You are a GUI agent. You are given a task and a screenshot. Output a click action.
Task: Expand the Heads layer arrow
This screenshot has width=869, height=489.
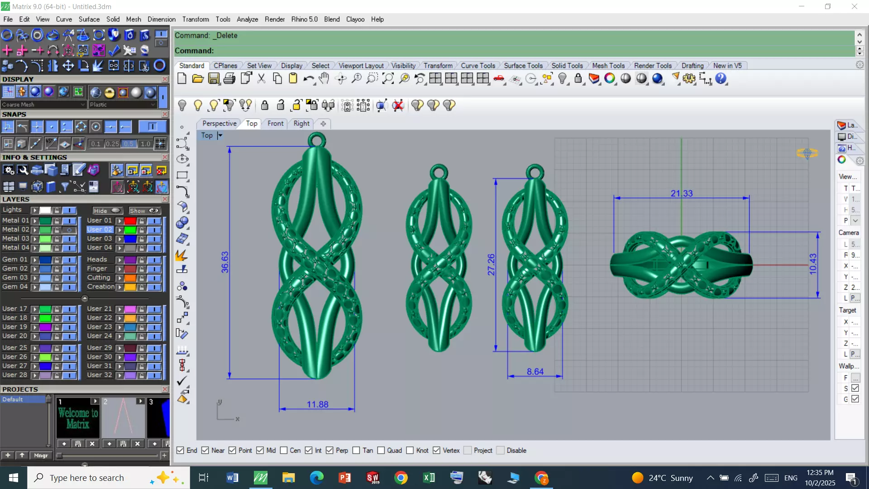(119, 260)
